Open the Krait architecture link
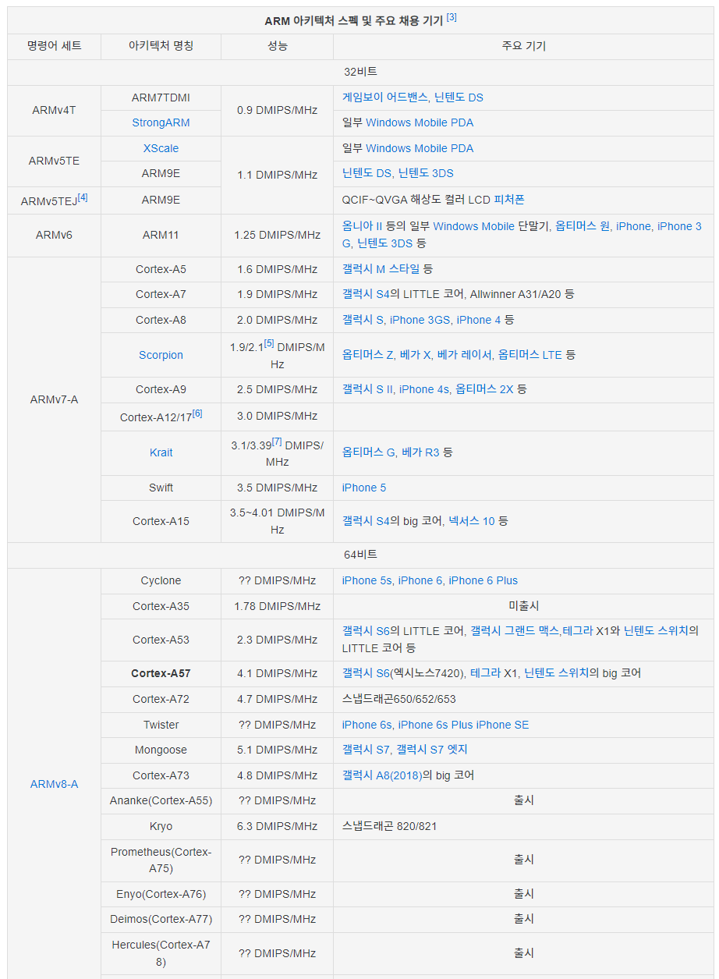The height and width of the screenshot is (979, 719). [x=161, y=452]
